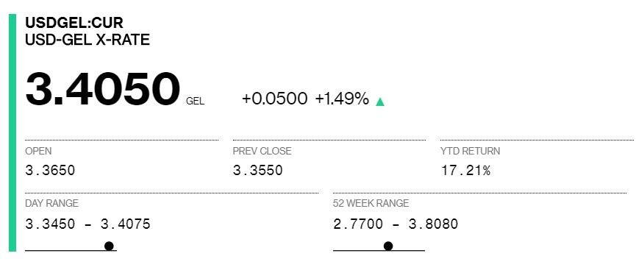Click the day range slider dot
Image resolution: width=636 pixels, height=270 pixels.
point(109,246)
